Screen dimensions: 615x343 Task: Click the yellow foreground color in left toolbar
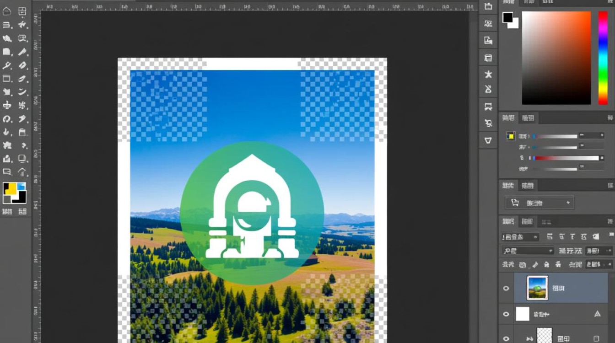tap(9, 189)
